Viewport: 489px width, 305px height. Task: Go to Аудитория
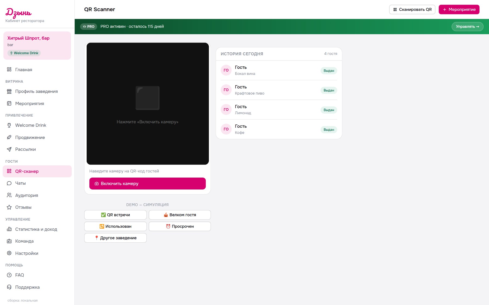(37, 195)
